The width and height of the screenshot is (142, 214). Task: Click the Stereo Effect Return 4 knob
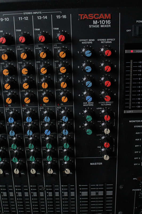[x=107, y=98]
